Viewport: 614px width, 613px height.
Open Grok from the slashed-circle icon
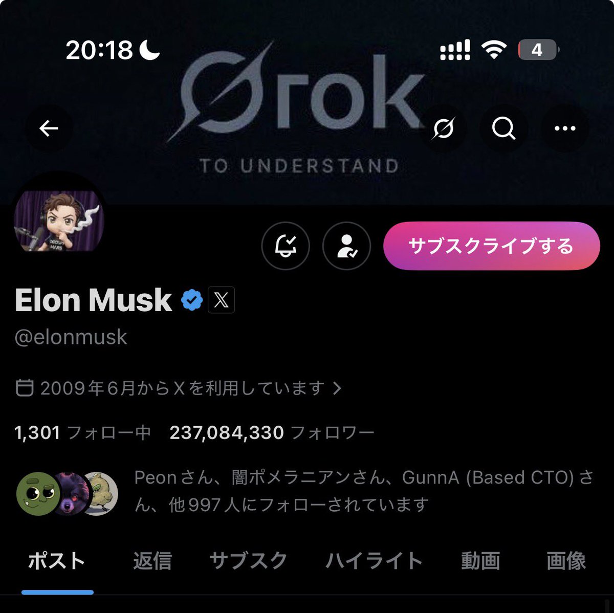(x=443, y=128)
